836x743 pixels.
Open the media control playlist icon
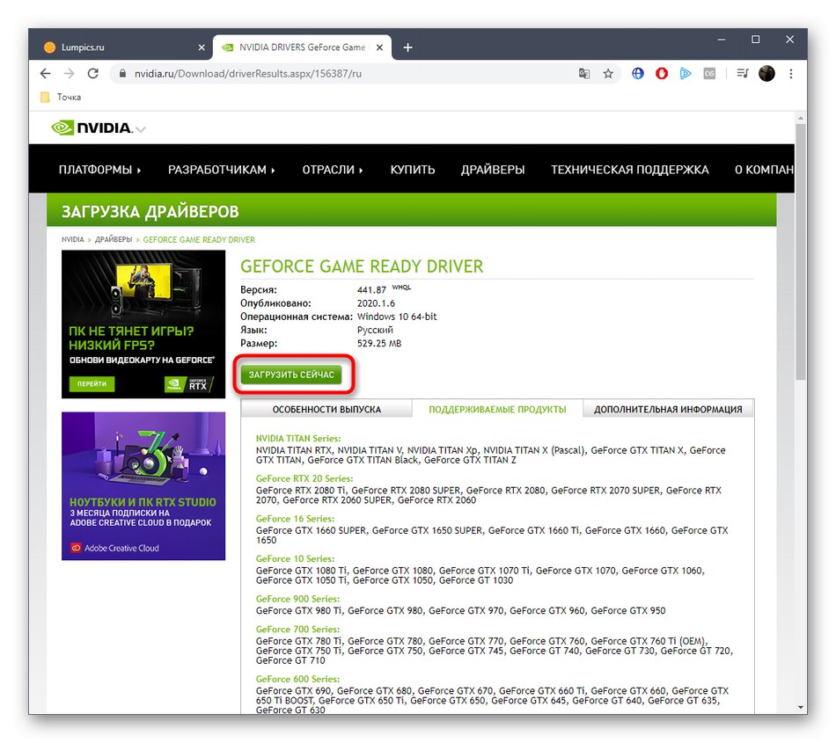(x=743, y=74)
